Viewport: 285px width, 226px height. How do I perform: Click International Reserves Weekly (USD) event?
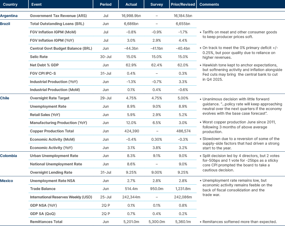coord(61,197)
